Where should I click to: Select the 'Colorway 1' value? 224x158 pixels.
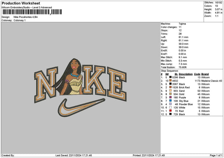[x=19, y=20]
